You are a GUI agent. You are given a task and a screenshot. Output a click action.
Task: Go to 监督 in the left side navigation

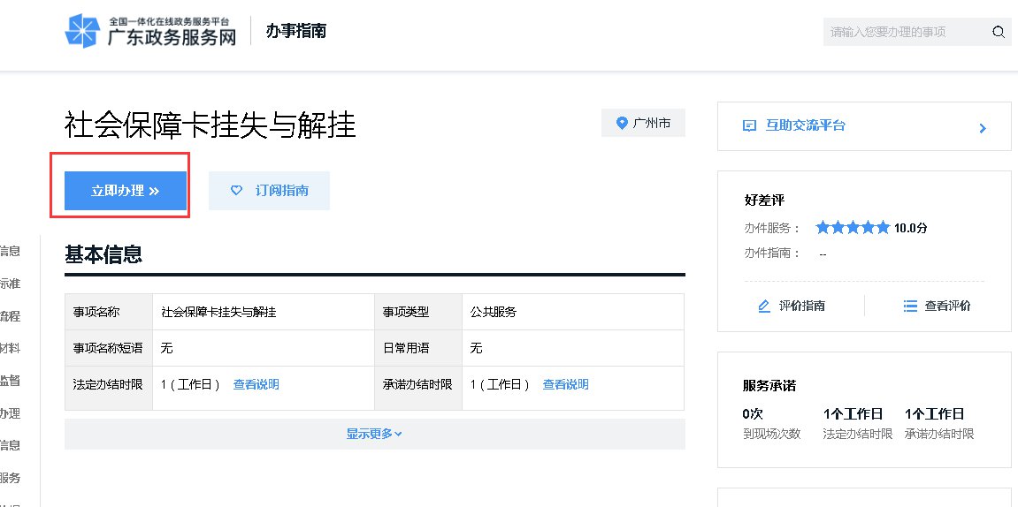tap(10, 381)
